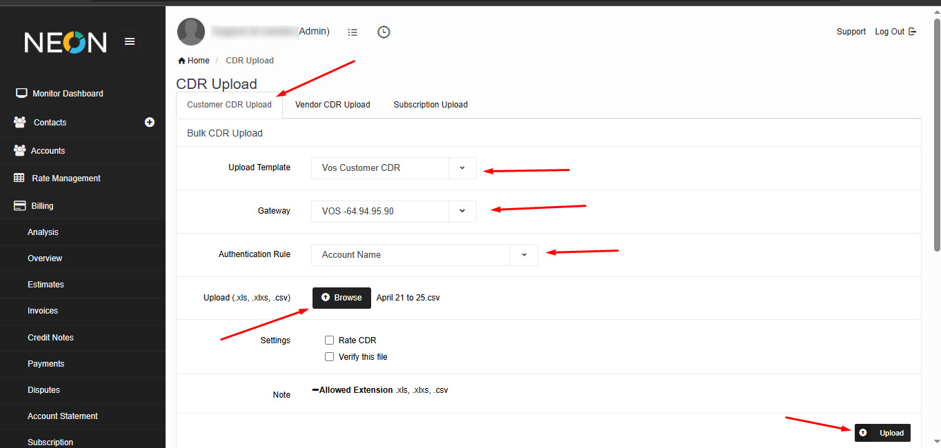Check the Verify this file option

[330, 357]
